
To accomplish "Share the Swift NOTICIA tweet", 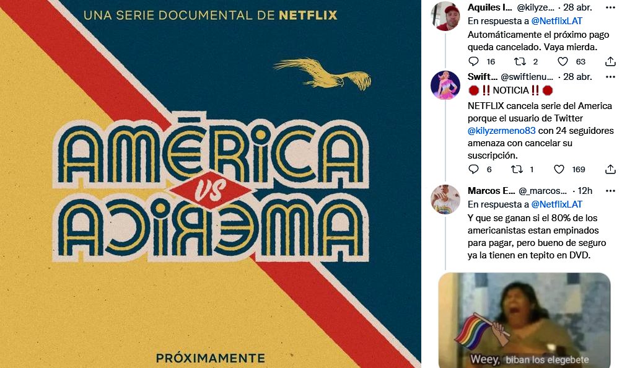I will pyautogui.click(x=610, y=169).
